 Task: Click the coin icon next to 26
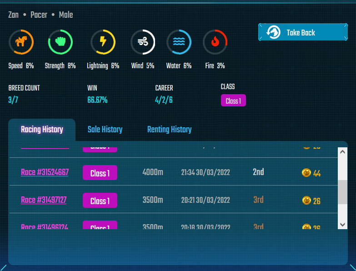306,201
